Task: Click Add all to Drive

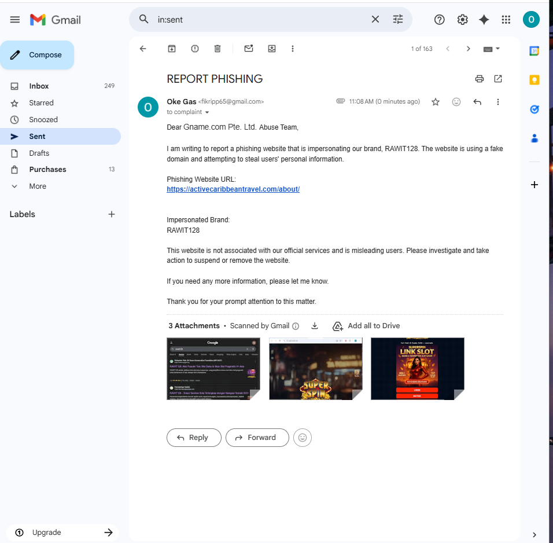Action: click(x=366, y=326)
